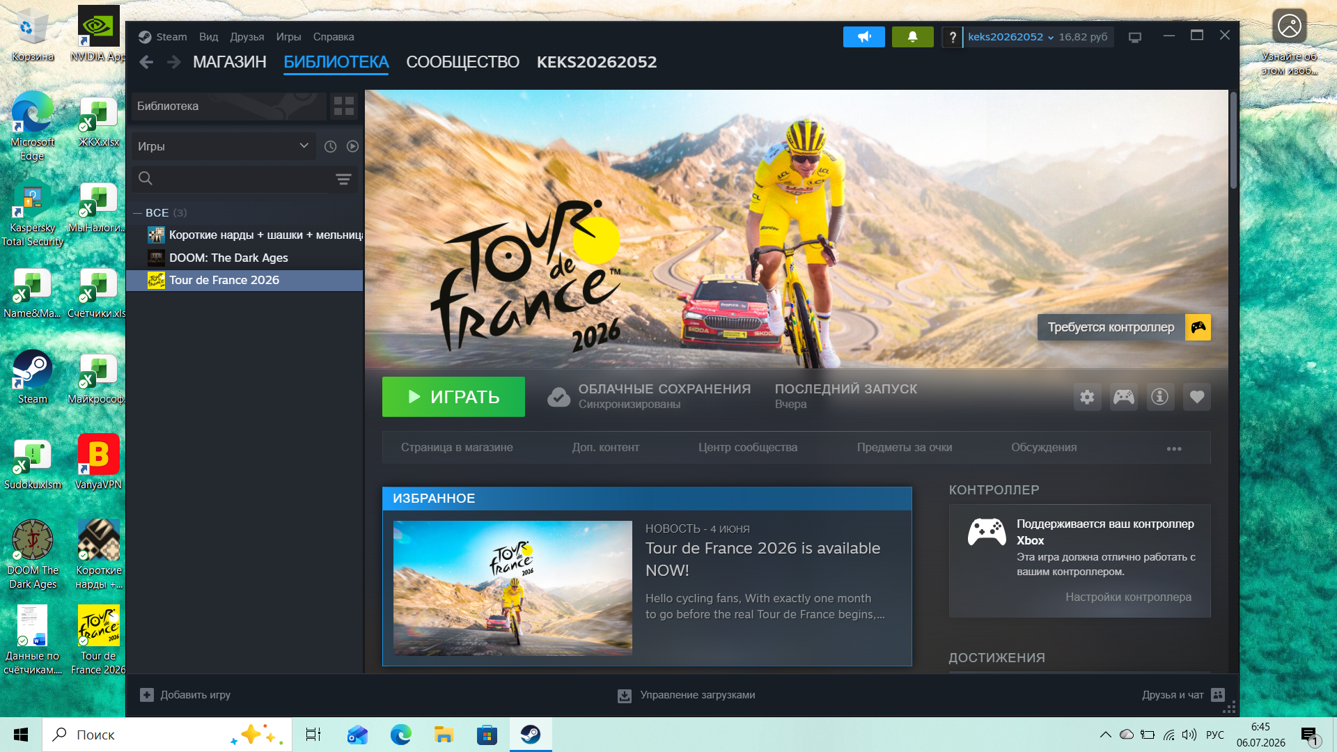Go back with the left arrow
The width and height of the screenshot is (1337, 752).
[x=146, y=62]
